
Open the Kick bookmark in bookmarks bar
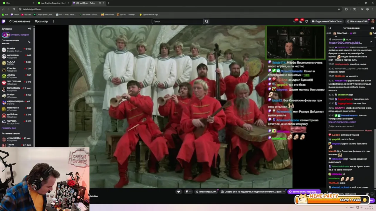[5, 14]
